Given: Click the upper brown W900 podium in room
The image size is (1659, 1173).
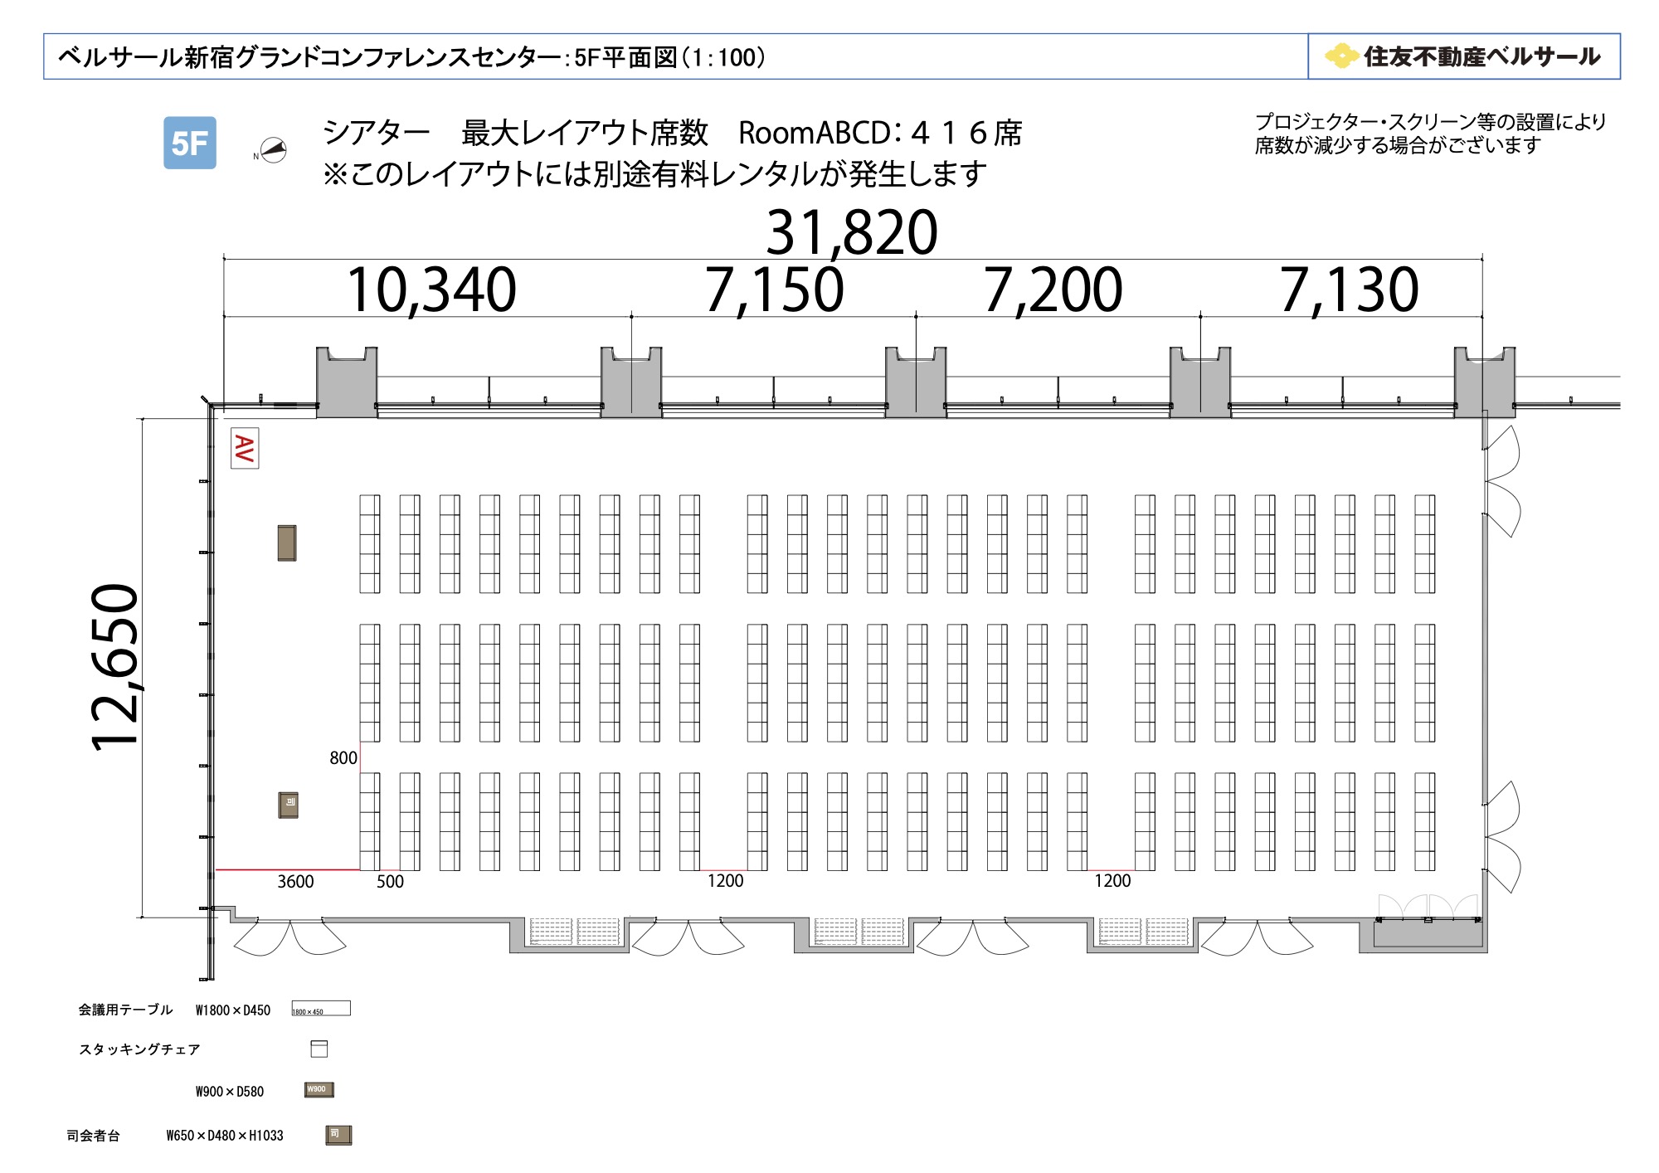Looking at the screenshot, I should click(x=287, y=543).
